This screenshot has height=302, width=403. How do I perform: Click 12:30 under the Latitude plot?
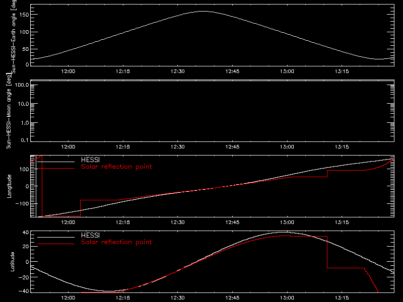178,297
